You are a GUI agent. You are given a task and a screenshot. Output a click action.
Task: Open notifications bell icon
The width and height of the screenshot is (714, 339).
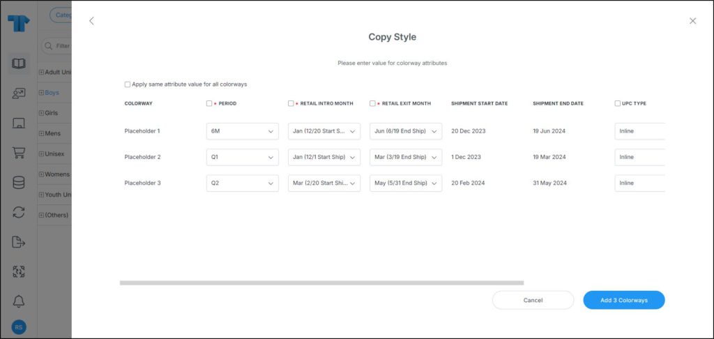point(19,301)
